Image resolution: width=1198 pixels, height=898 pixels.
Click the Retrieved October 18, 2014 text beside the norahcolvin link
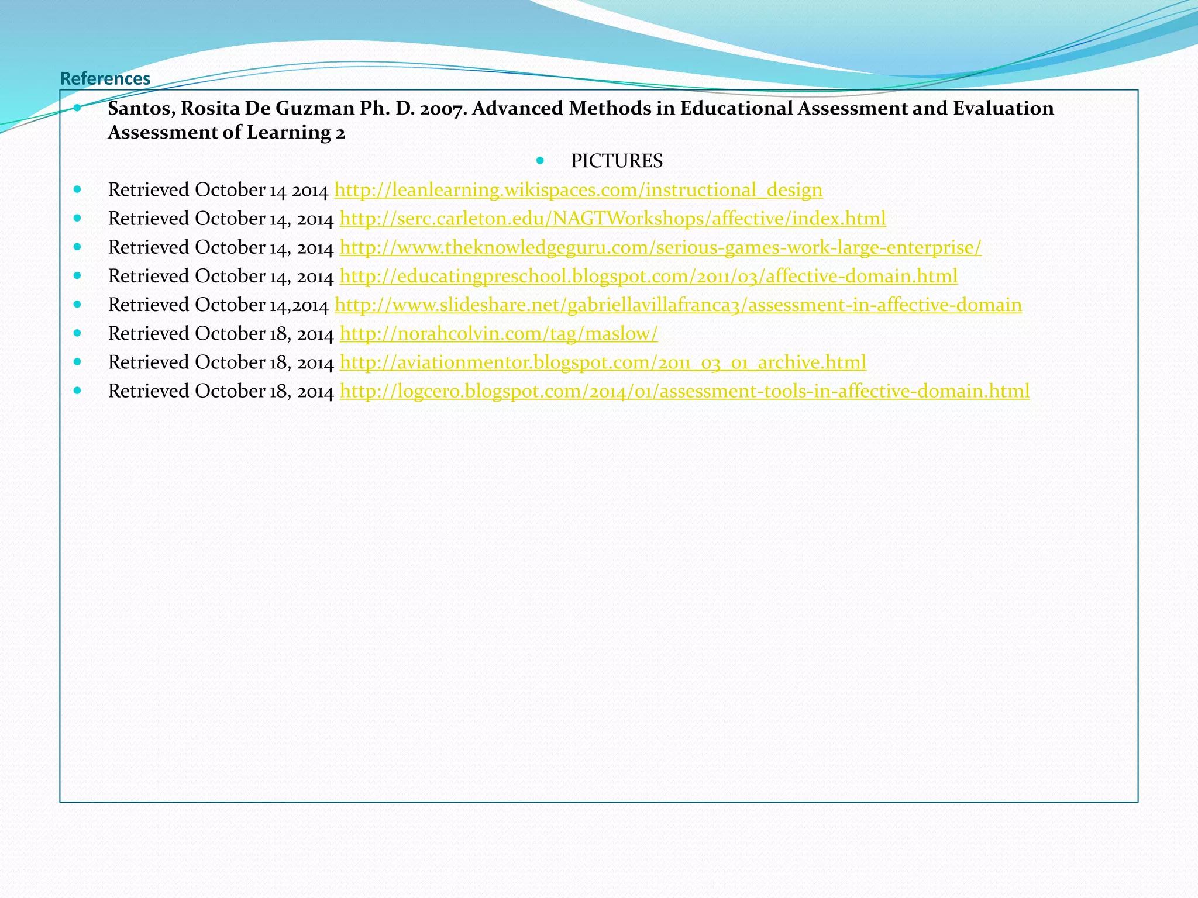click(221, 333)
